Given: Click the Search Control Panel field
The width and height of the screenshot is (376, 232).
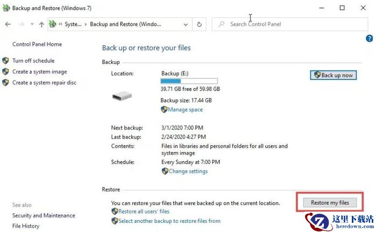Looking at the screenshot, I should click(x=290, y=24).
